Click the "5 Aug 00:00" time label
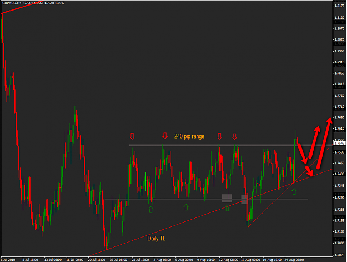 [x=184, y=260]
